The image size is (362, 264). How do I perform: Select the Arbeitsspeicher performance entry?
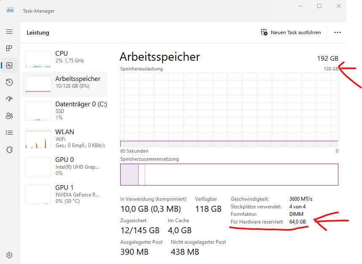[65, 83]
